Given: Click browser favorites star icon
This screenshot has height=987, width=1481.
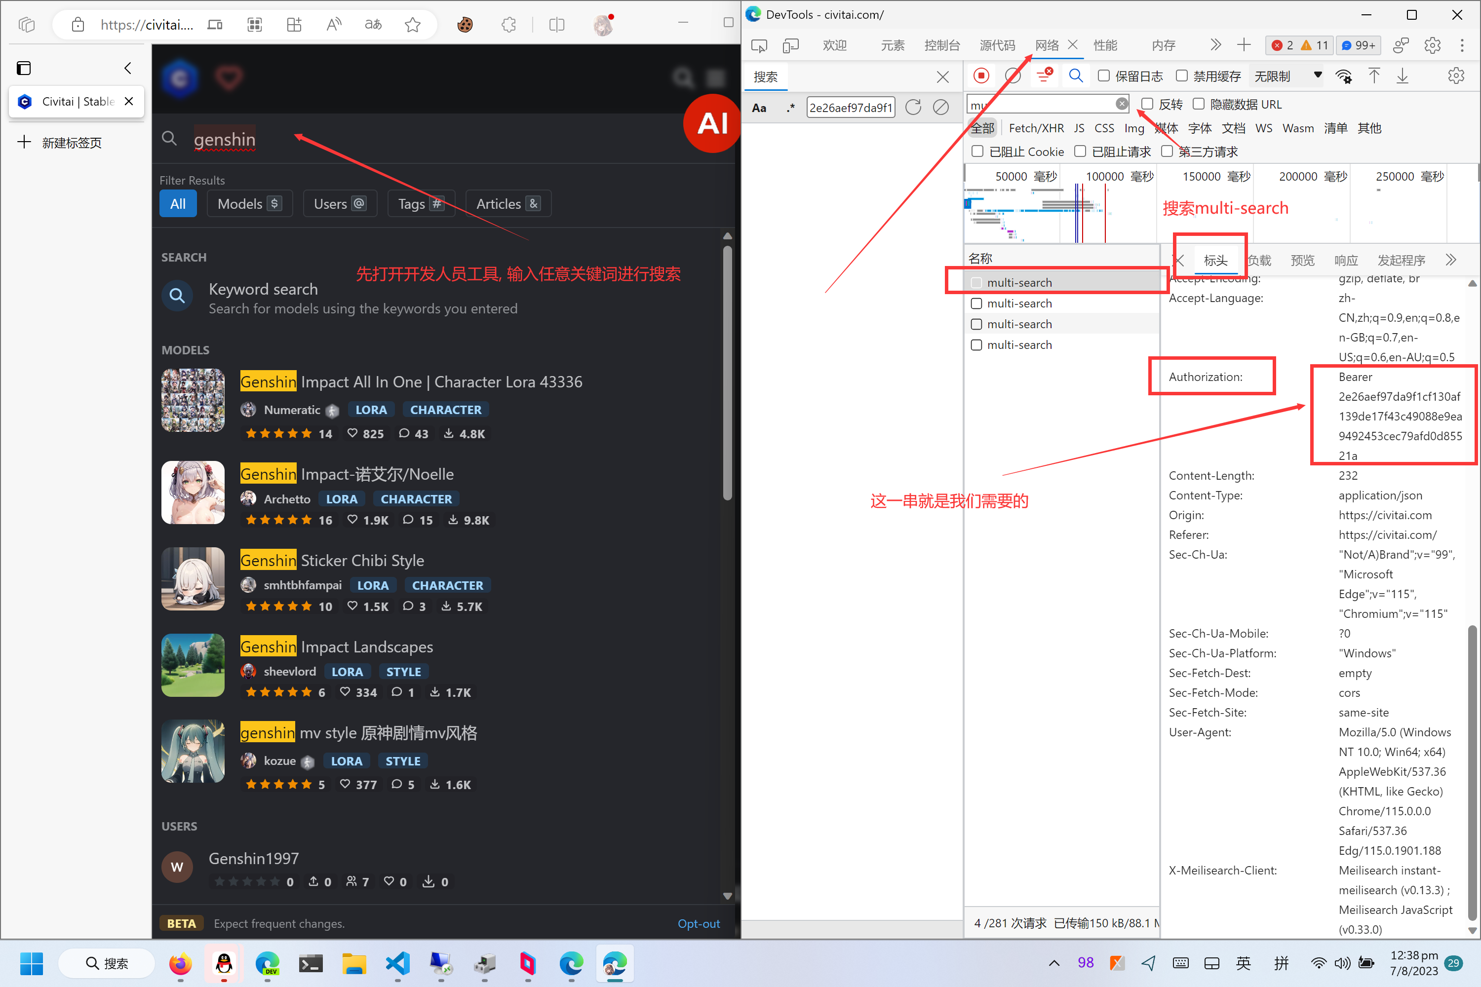Looking at the screenshot, I should pos(412,25).
